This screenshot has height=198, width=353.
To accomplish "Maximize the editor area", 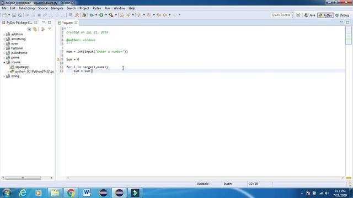I will coord(347,22).
